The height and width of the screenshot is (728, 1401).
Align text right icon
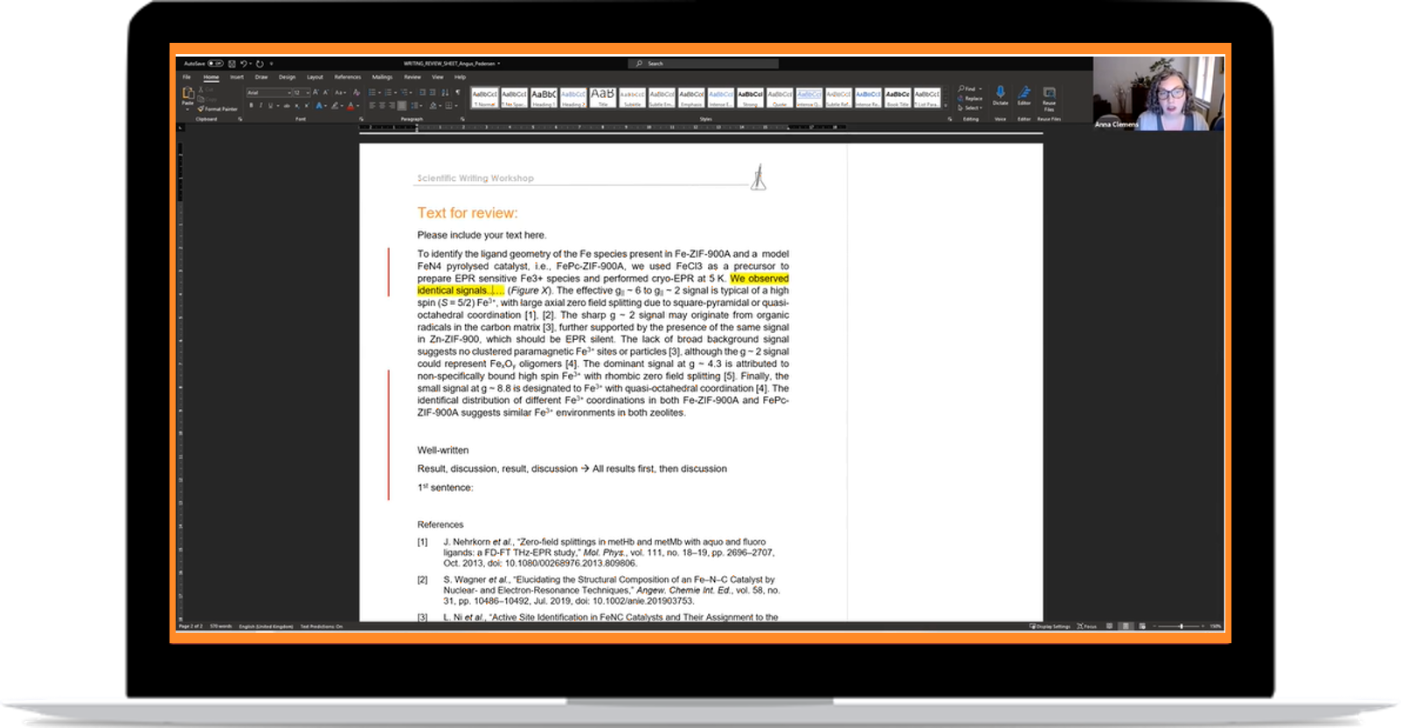coord(392,106)
